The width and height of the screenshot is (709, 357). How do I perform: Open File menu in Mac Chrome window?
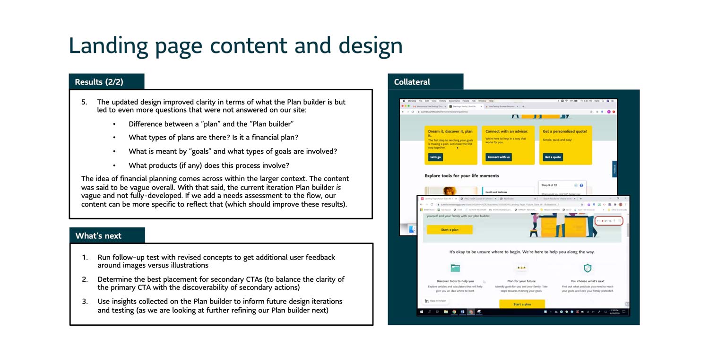421,101
